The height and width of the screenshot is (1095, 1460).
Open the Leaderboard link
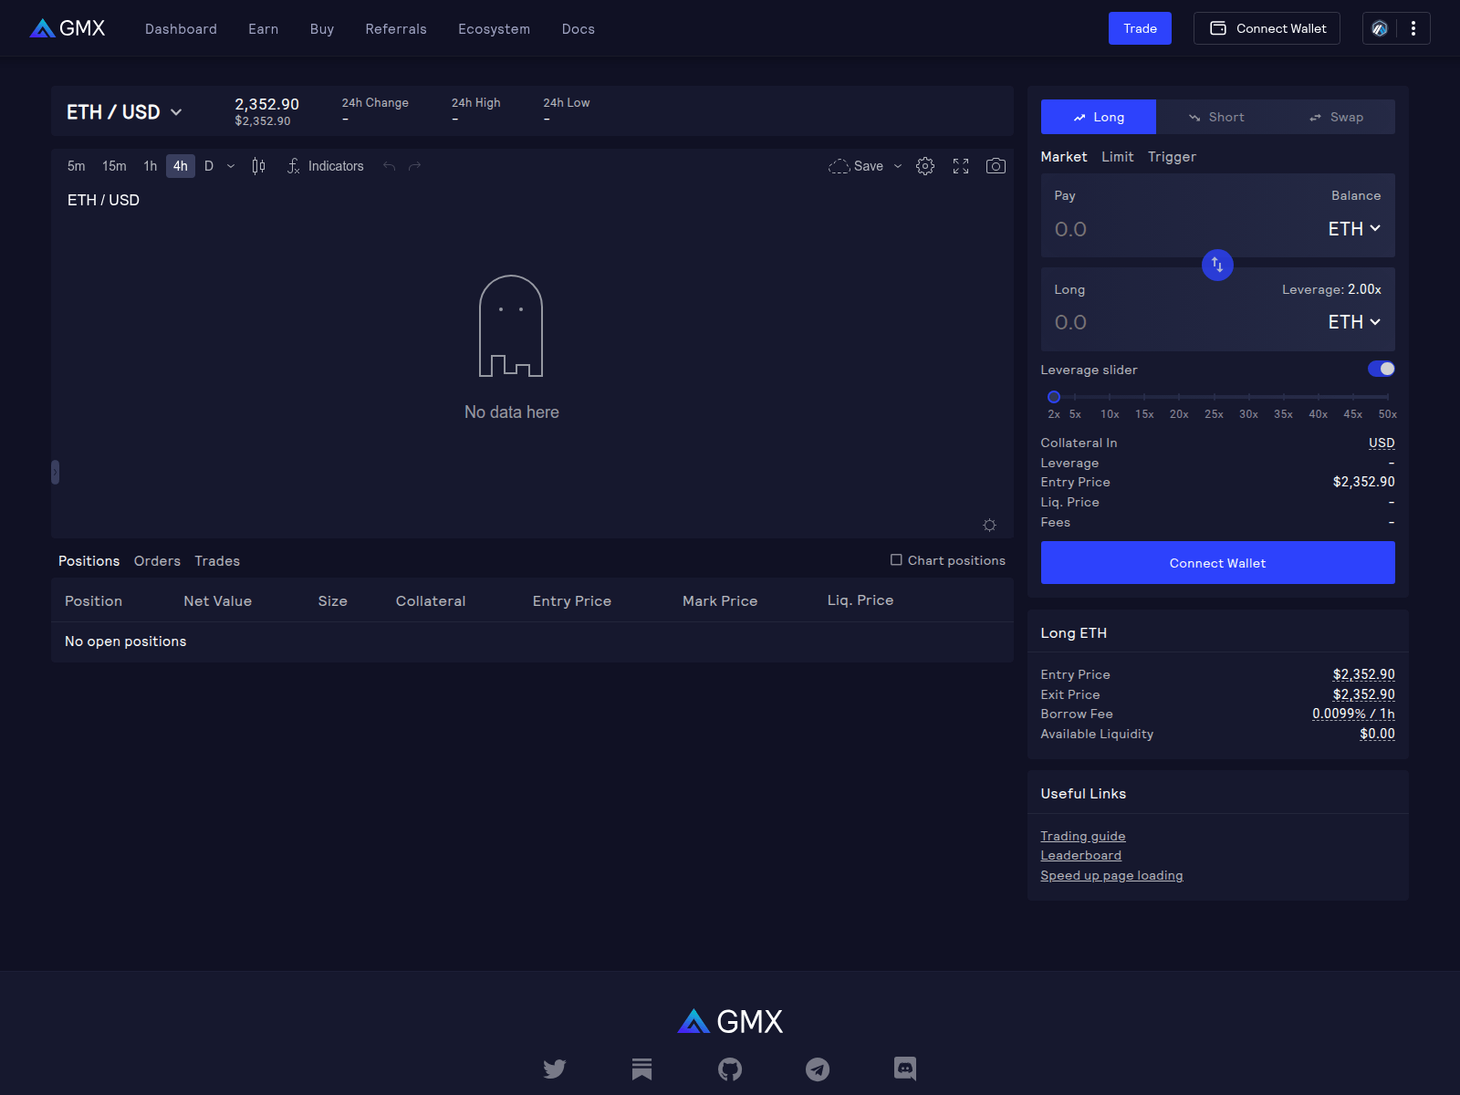1080,855
